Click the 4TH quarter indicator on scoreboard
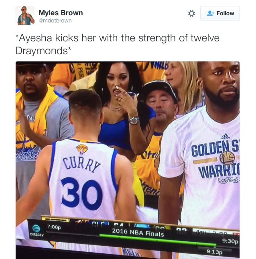This screenshot has width=256, height=259. coord(201,232)
